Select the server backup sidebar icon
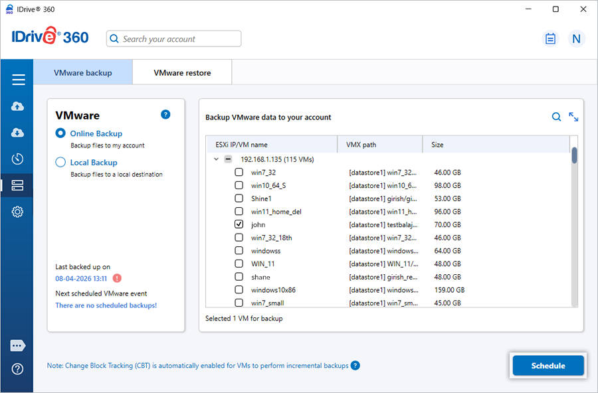 [x=17, y=185]
